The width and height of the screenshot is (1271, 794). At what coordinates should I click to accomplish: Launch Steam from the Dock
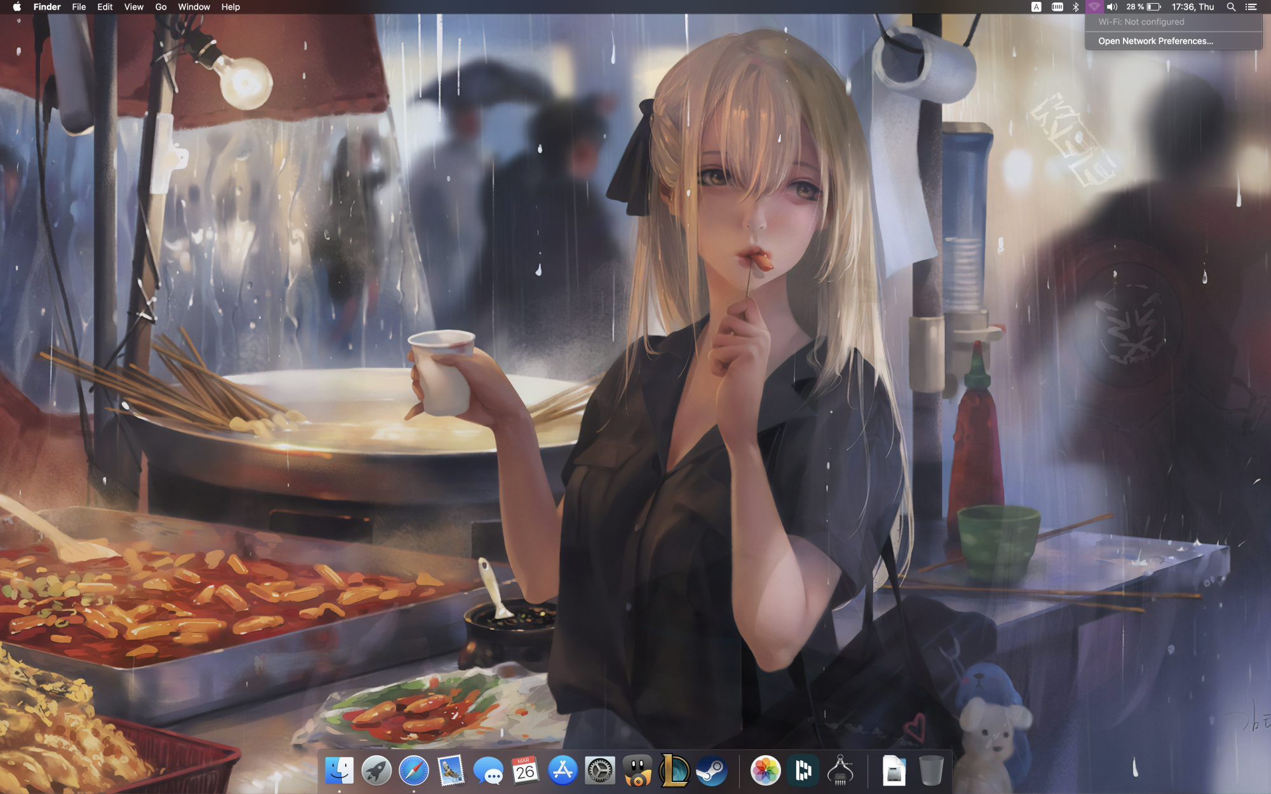coord(712,771)
